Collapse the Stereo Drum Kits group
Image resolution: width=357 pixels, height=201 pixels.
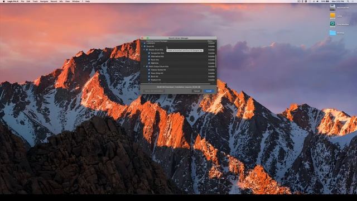[144, 50]
